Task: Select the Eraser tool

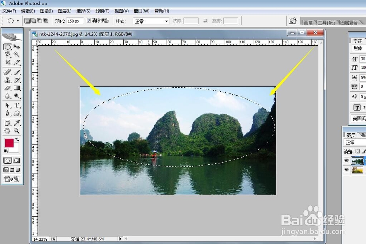Action: click(7, 88)
